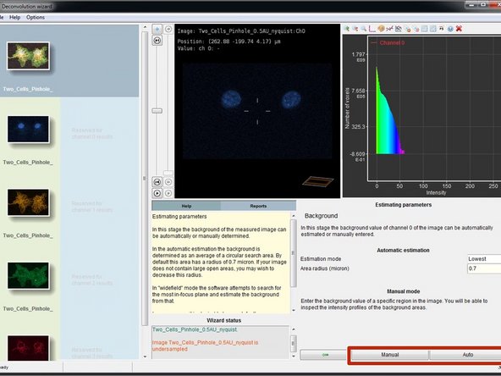Click the 'Channel 0' legend label in histogram
The image size is (501, 376).
[392, 43]
